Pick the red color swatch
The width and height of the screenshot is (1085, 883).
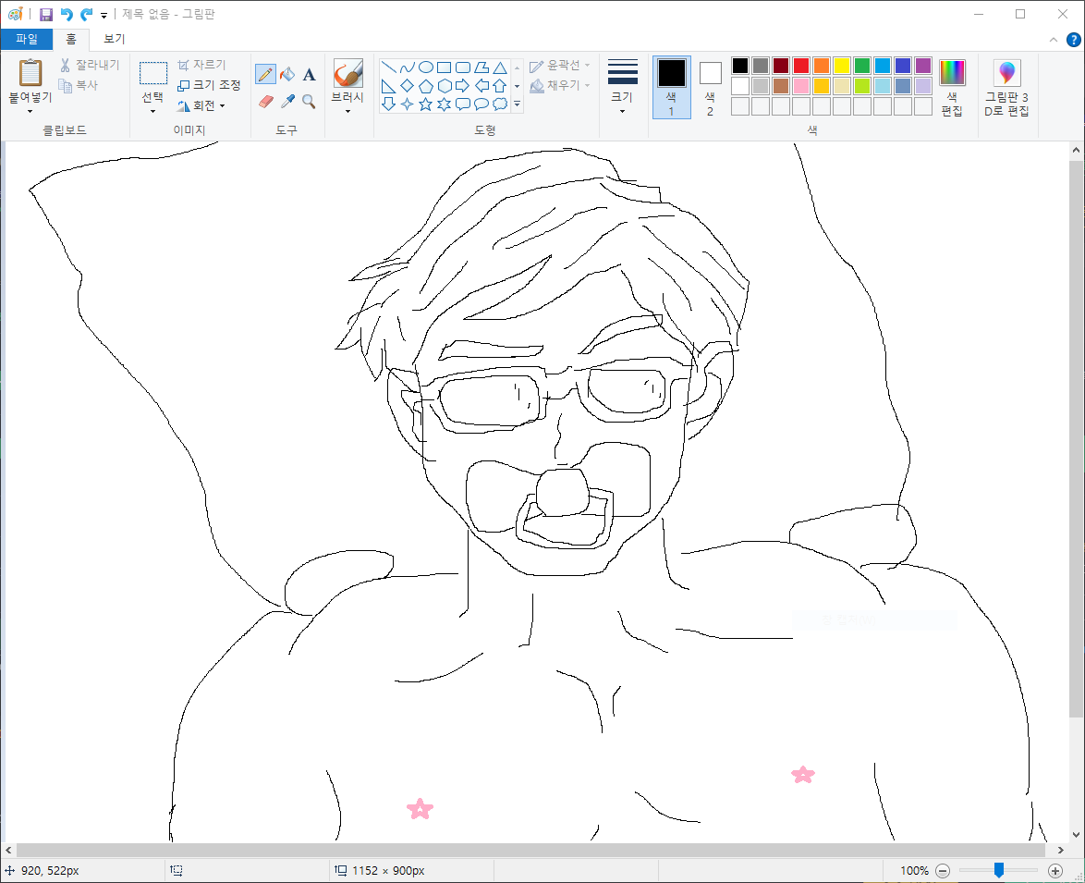point(800,66)
